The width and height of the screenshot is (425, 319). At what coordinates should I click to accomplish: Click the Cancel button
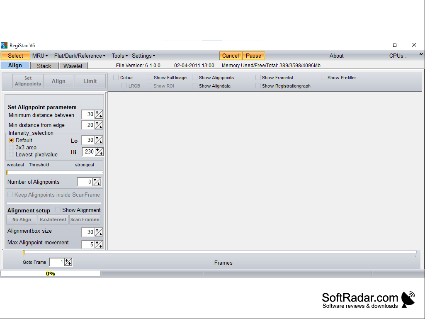pyautogui.click(x=231, y=56)
